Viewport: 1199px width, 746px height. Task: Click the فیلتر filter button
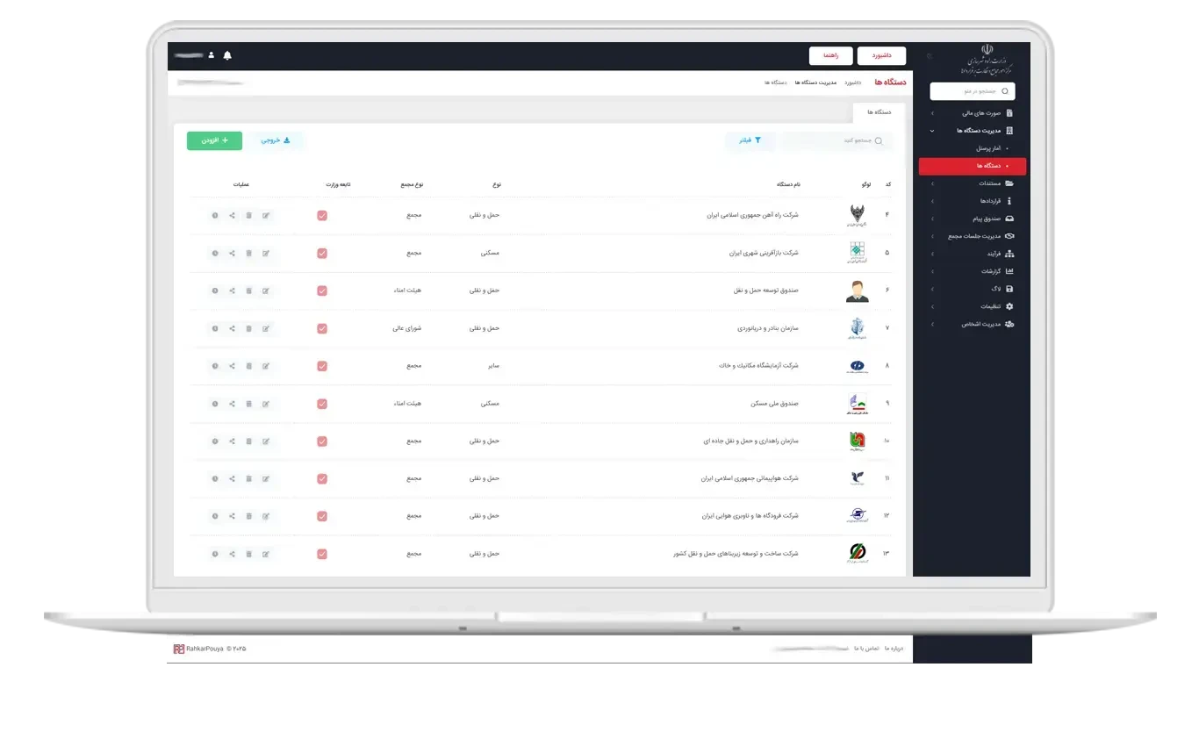(750, 140)
